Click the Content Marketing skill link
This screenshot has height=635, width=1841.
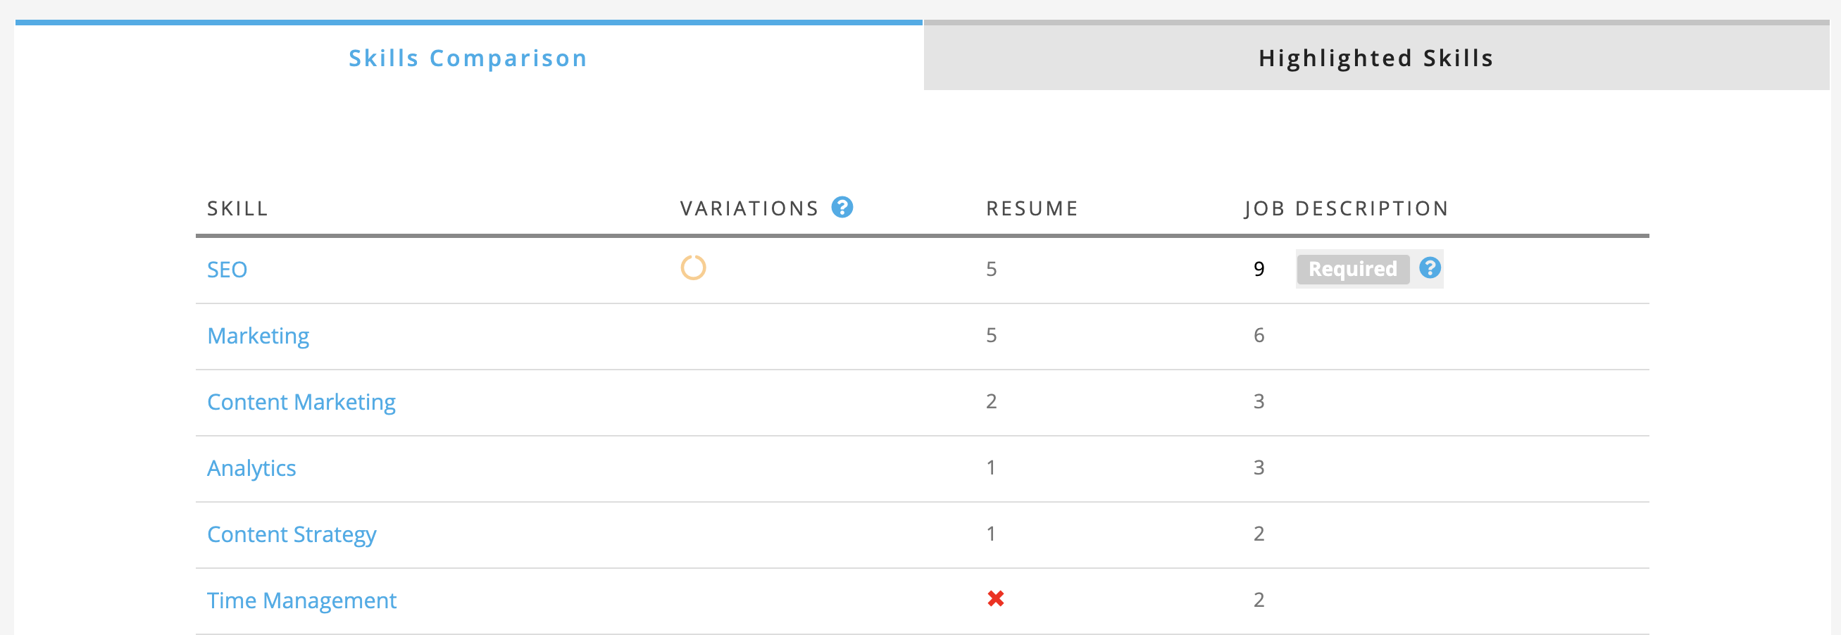(x=301, y=402)
